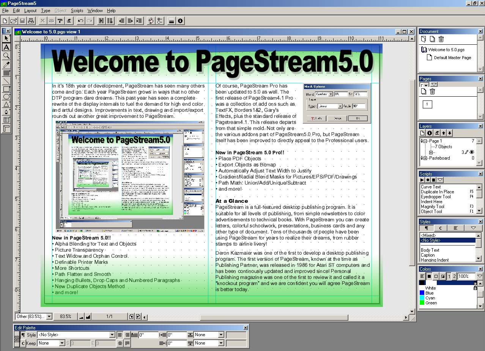The image size is (485, 351).
Task: Toggle the layer visibility eye icon
Action: tap(472, 152)
